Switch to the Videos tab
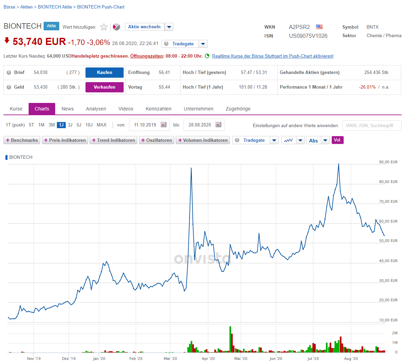The height and width of the screenshot is (364, 407). [126, 109]
